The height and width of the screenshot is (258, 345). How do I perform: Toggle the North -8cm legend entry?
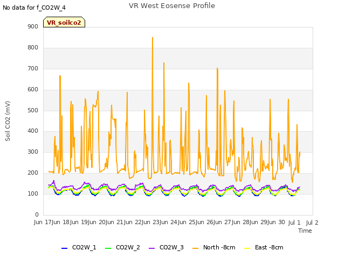[214, 247]
